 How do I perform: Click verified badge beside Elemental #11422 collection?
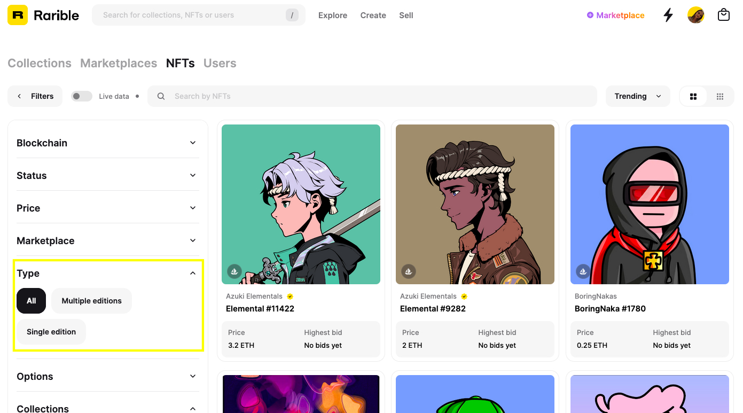point(290,297)
